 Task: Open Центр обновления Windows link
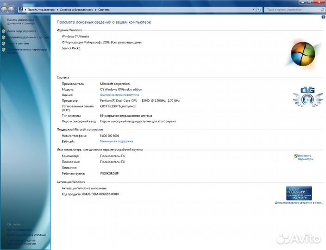pos(26,235)
